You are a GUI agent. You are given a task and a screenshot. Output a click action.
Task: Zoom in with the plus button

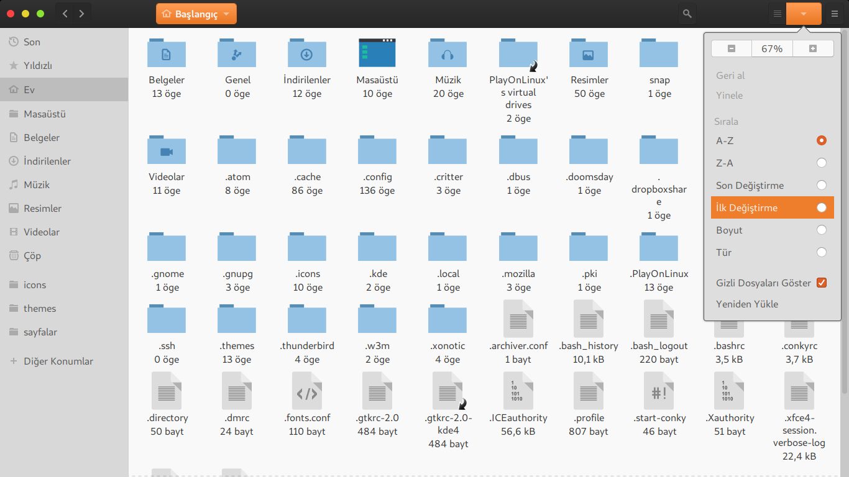coord(813,48)
